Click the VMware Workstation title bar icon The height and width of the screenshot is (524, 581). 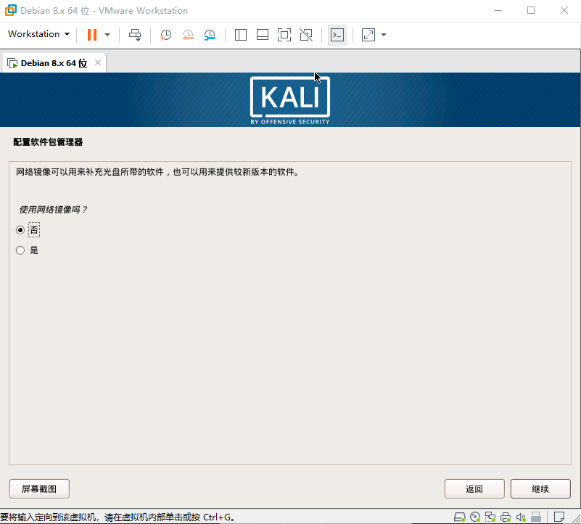(x=10, y=10)
